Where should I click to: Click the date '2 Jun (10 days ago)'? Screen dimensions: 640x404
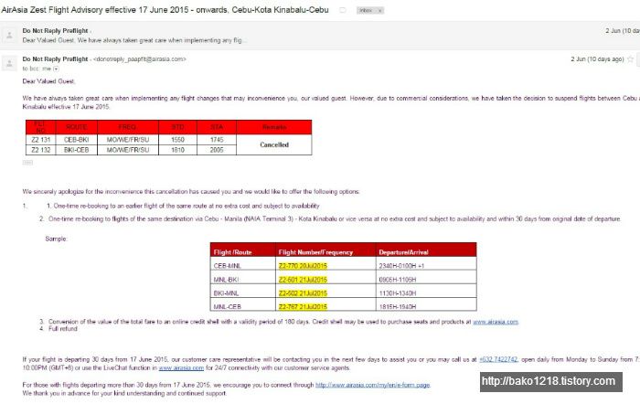[x=597, y=59]
